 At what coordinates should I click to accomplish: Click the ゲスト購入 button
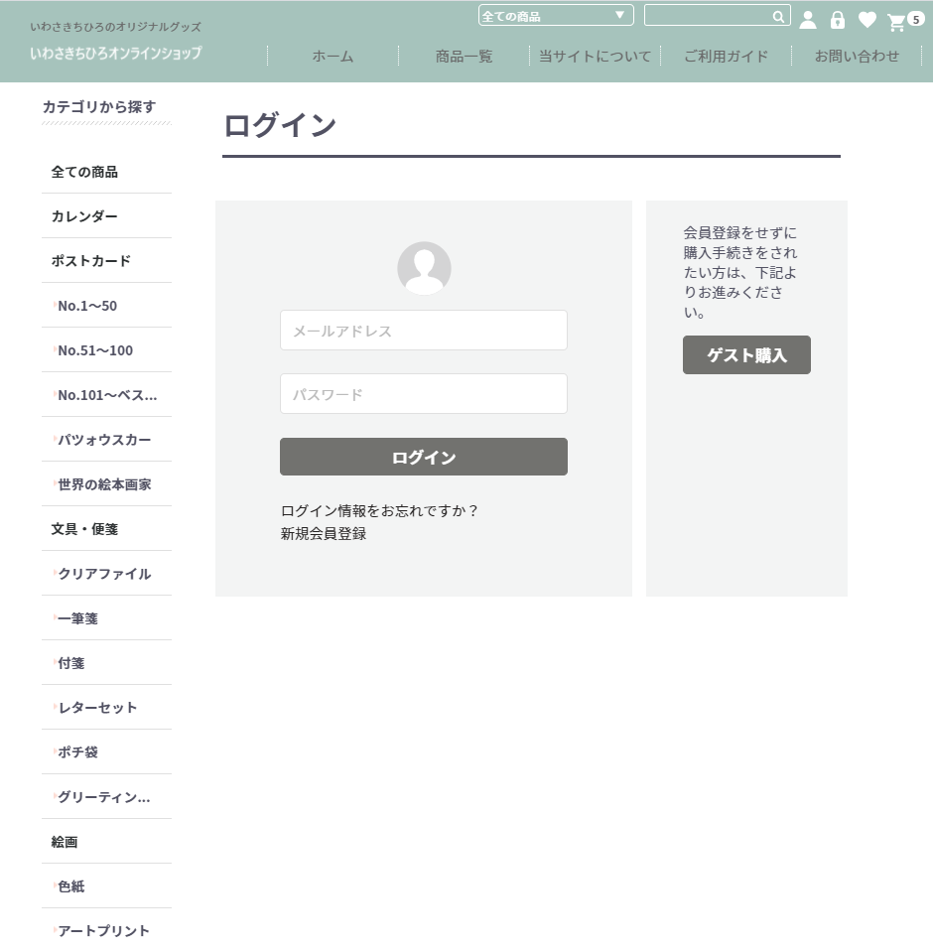pos(746,355)
